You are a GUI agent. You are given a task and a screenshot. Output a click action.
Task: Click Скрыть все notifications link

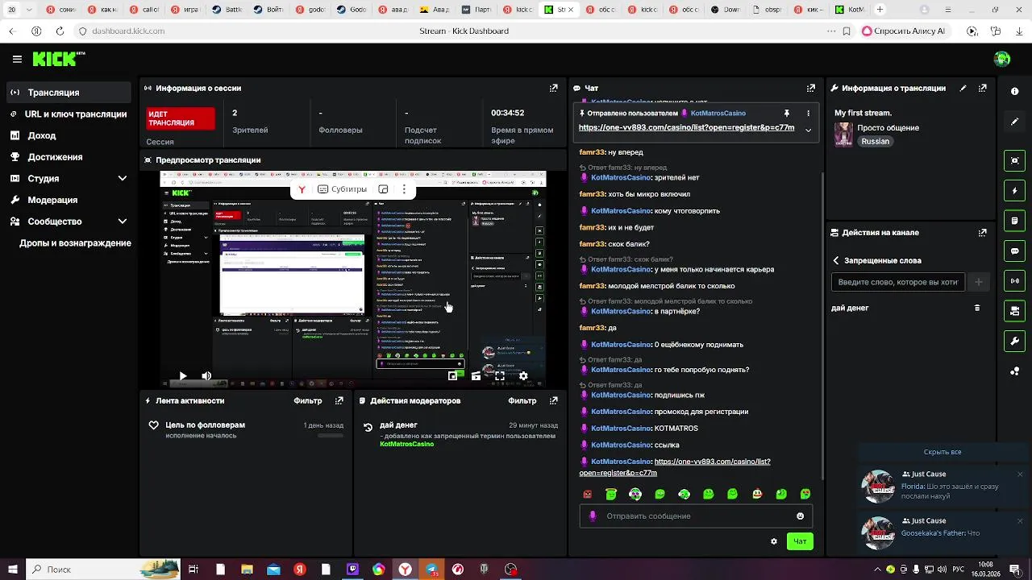point(943,452)
